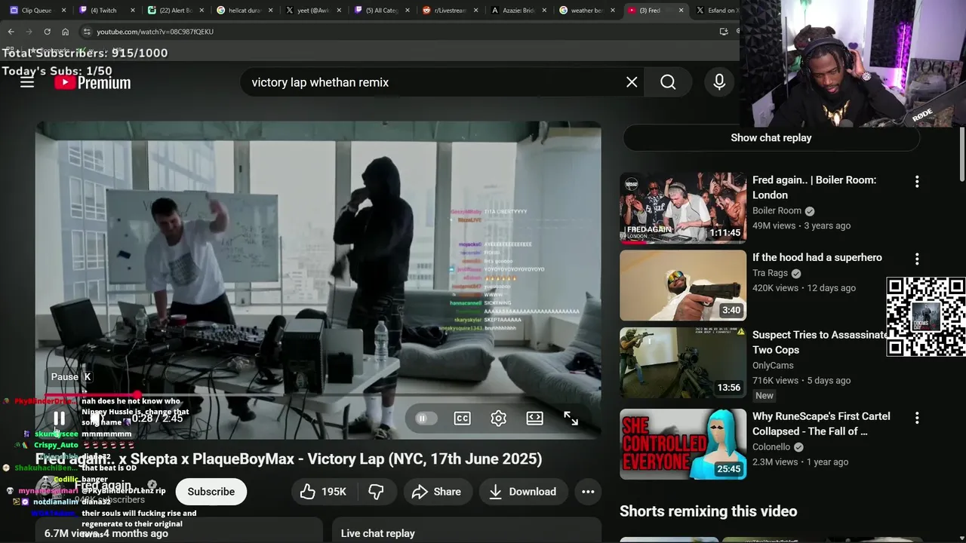This screenshot has width=966, height=543.
Task: Click the install/cast icon in address bar
Action: click(x=724, y=32)
